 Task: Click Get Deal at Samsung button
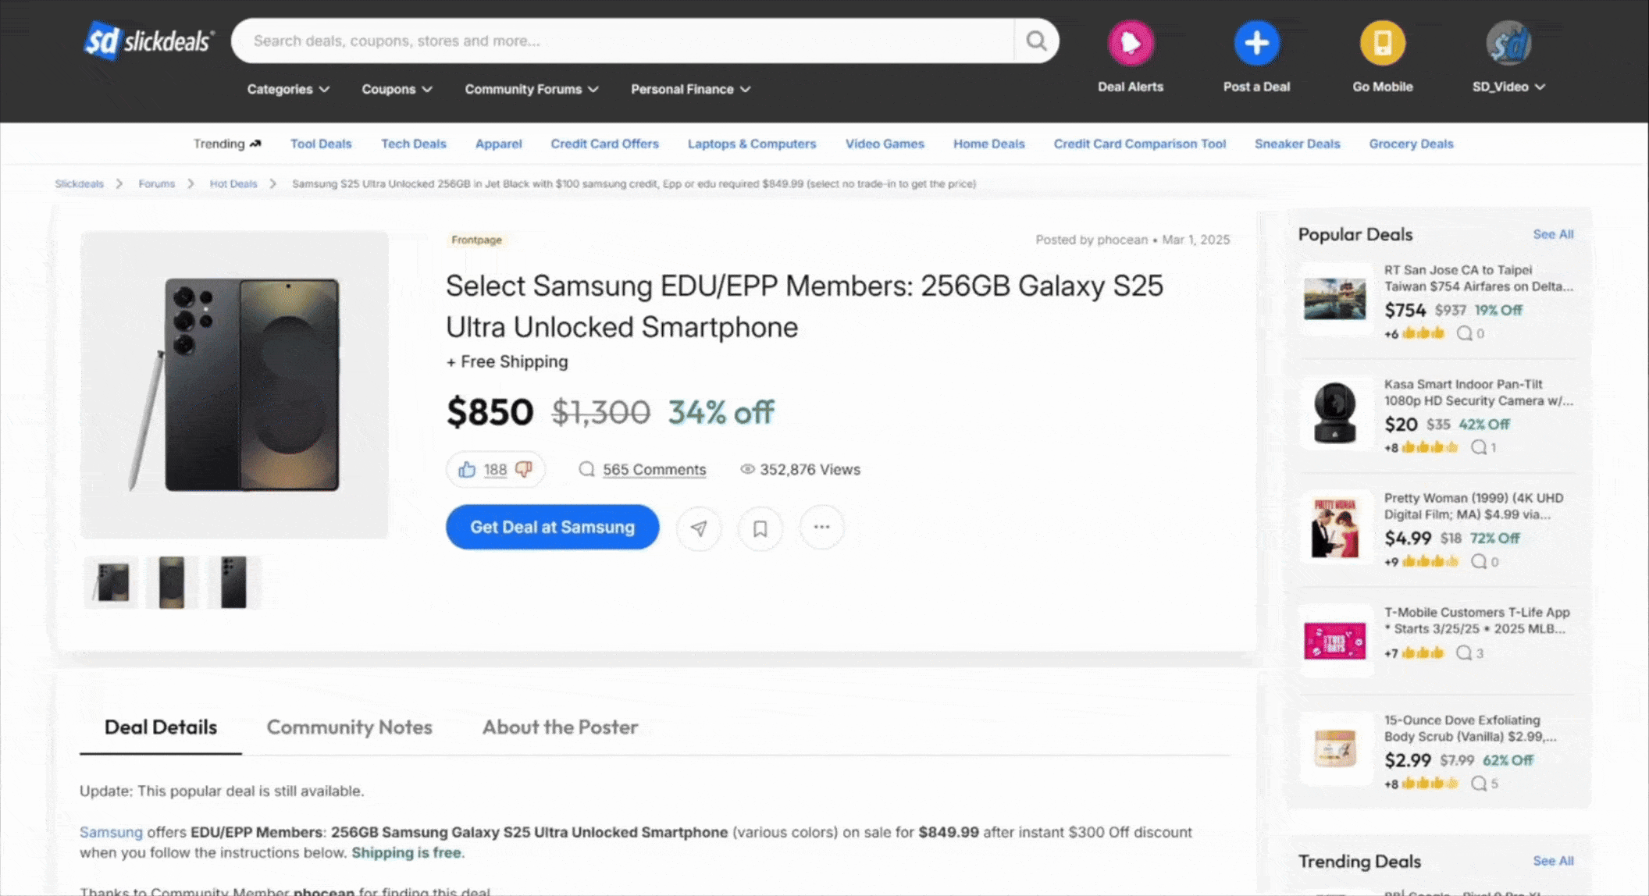point(552,527)
